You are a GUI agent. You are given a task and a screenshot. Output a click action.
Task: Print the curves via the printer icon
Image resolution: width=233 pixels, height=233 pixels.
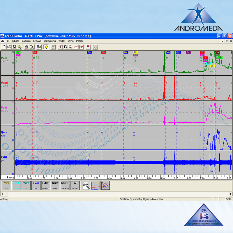[26, 47]
